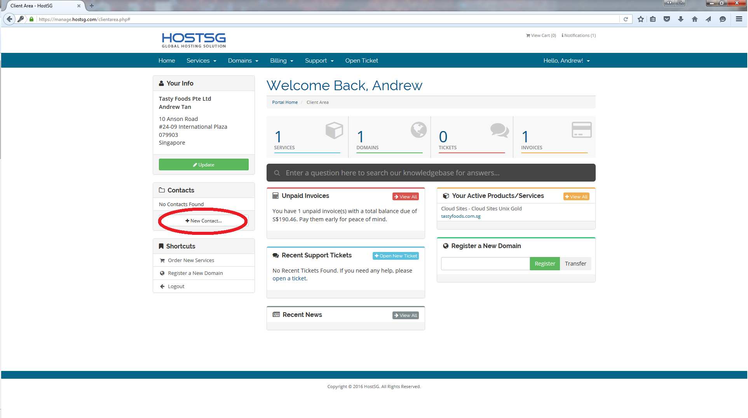
Task: Click the Open New Ticket button
Action: click(x=396, y=256)
